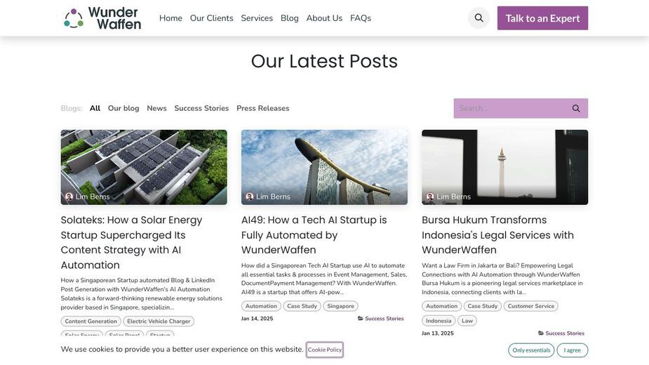
Task: Select the Press Releases blog filter
Action: point(263,108)
